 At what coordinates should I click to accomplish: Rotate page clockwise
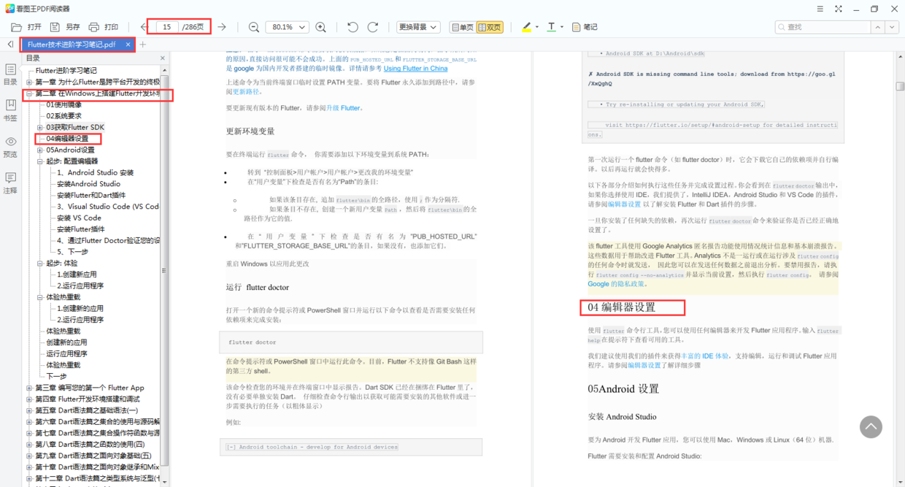click(372, 27)
